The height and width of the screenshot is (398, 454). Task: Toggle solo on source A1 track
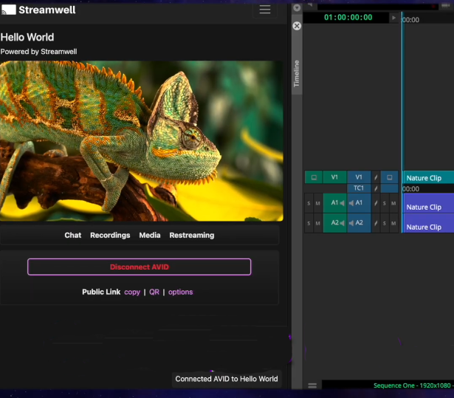click(309, 203)
